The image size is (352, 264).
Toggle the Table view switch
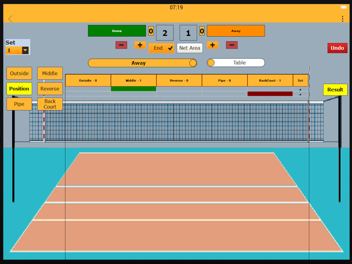(236, 63)
